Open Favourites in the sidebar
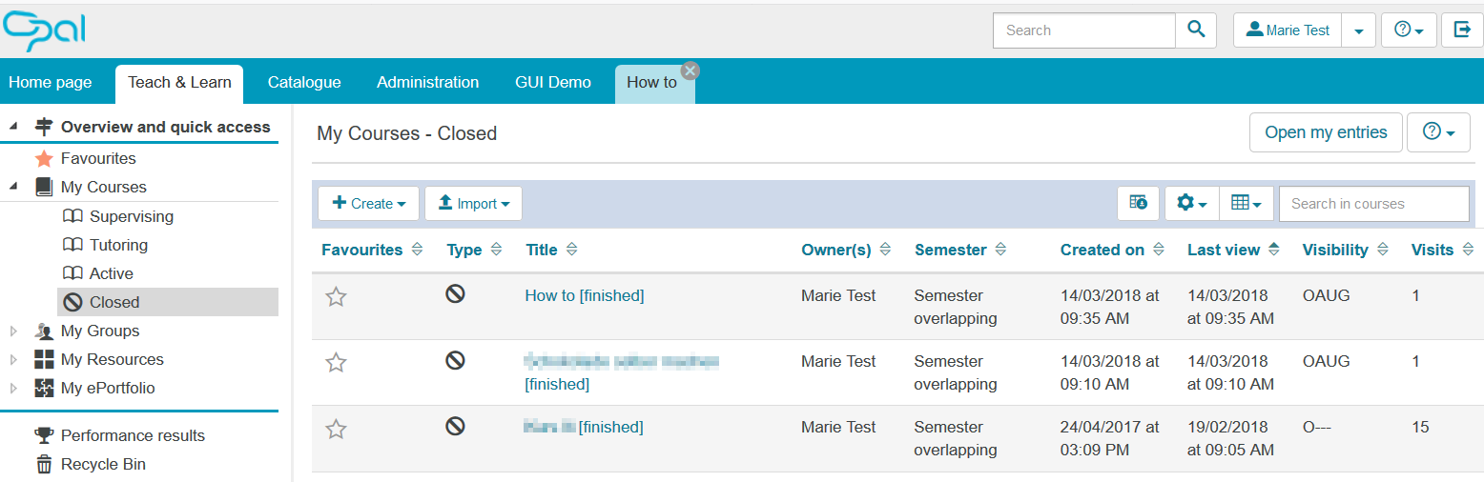The width and height of the screenshot is (1484, 482). pyautogui.click(x=98, y=158)
